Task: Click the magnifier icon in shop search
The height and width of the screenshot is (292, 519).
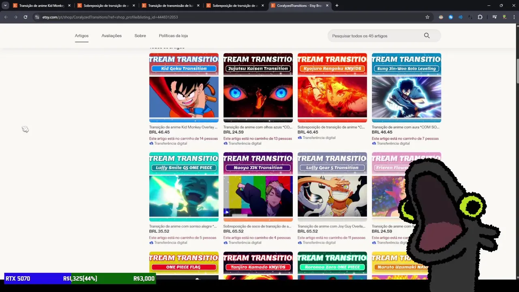Action: [x=427, y=36]
